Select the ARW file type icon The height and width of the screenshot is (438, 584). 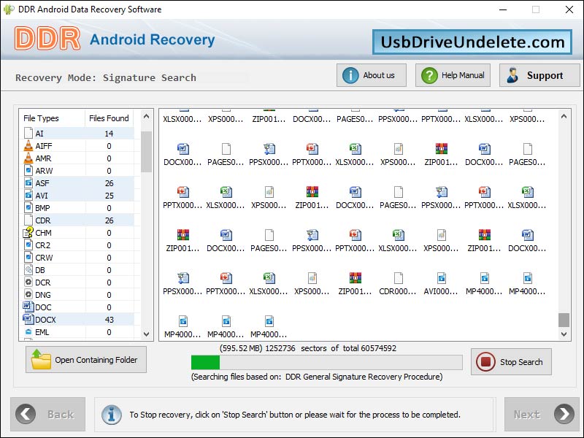pyautogui.click(x=28, y=171)
